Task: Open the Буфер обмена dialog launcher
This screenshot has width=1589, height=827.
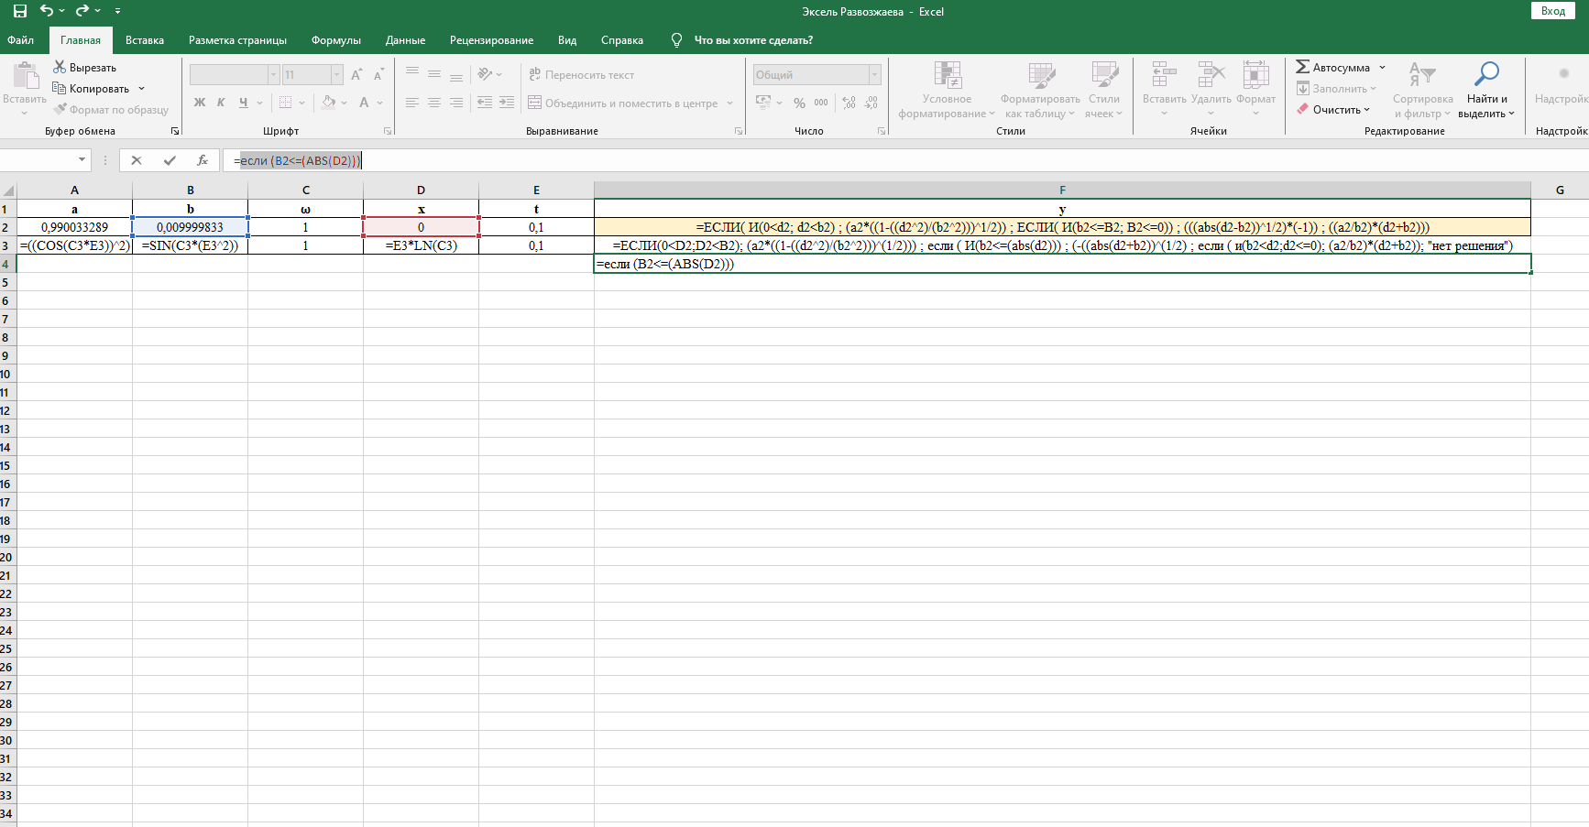Action: pos(175,131)
